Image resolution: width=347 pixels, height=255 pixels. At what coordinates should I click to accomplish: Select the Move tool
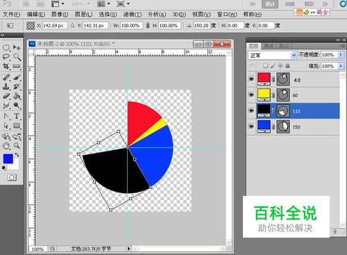(17, 47)
